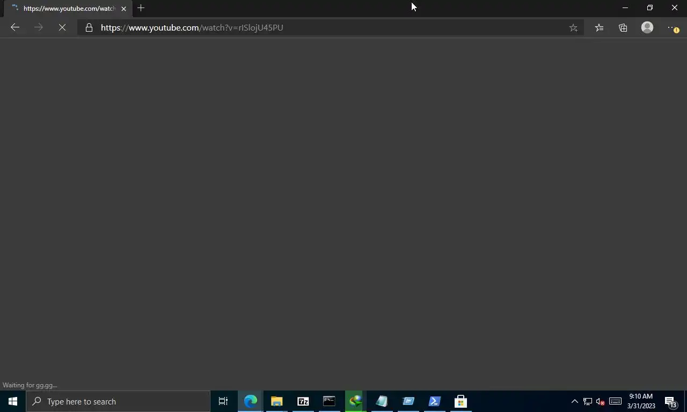The height and width of the screenshot is (412, 687).
Task: Open the Favorites list
Action: pos(599,27)
